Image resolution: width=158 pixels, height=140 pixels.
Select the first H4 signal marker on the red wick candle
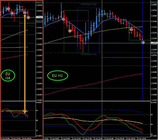(x=9, y=9)
